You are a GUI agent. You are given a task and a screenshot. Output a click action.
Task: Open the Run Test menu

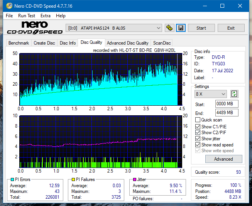(x=27, y=16)
